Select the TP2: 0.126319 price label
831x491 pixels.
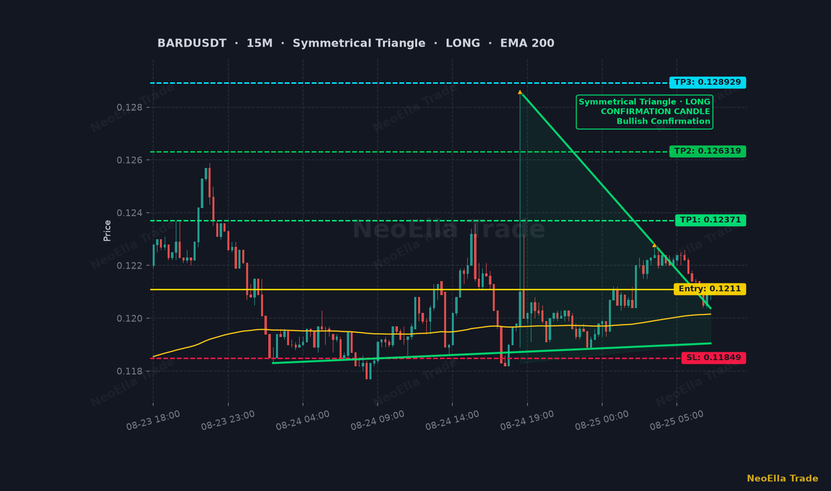pyautogui.click(x=708, y=151)
